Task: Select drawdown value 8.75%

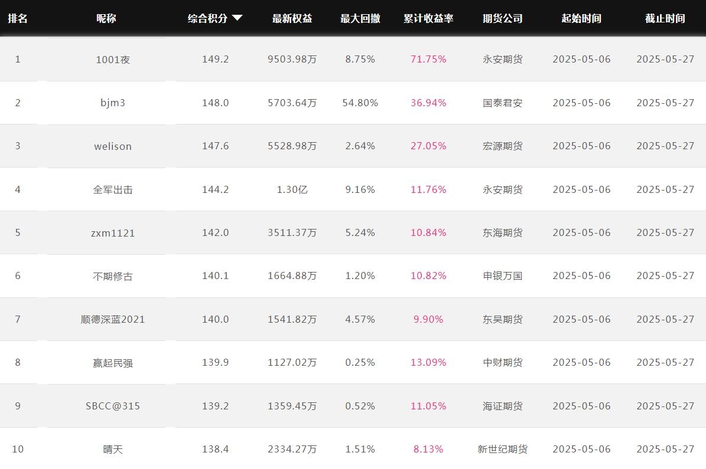Action: click(360, 60)
